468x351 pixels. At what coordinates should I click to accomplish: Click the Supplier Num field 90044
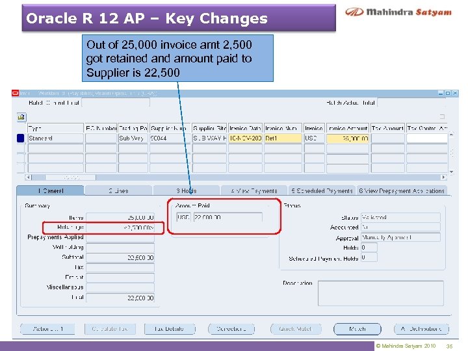pyautogui.click(x=170, y=138)
